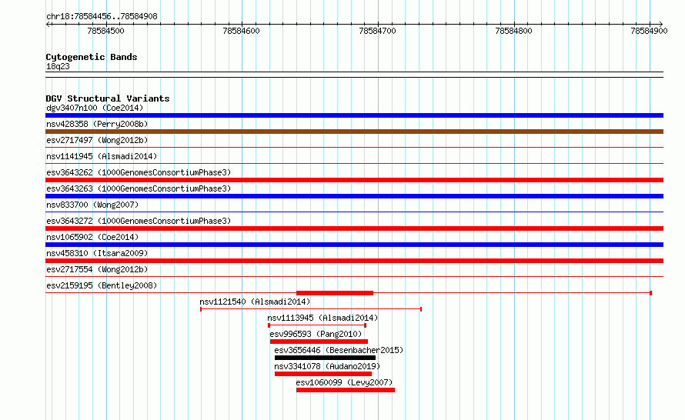Click the thick red segment of esv2159195
Viewport: 685px width, 420px height.
(x=335, y=293)
